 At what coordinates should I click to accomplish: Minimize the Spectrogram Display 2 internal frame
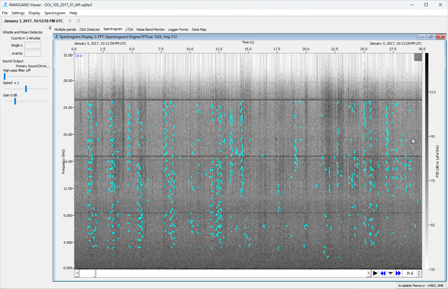pyautogui.click(x=421, y=37)
